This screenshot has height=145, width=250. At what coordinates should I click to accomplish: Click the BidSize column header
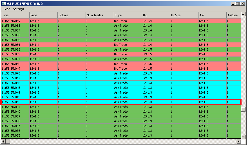pos(184,15)
